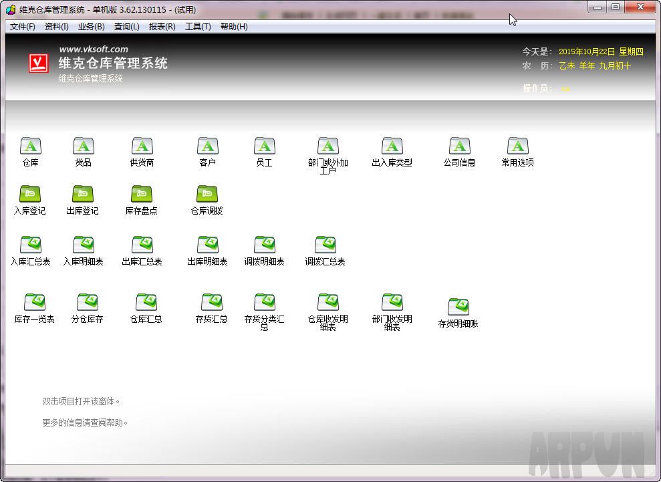Viewport: 661px width, 482px height.
Task: Open the 公司信息 company info icon
Action: pyautogui.click(x=460, y=146)
